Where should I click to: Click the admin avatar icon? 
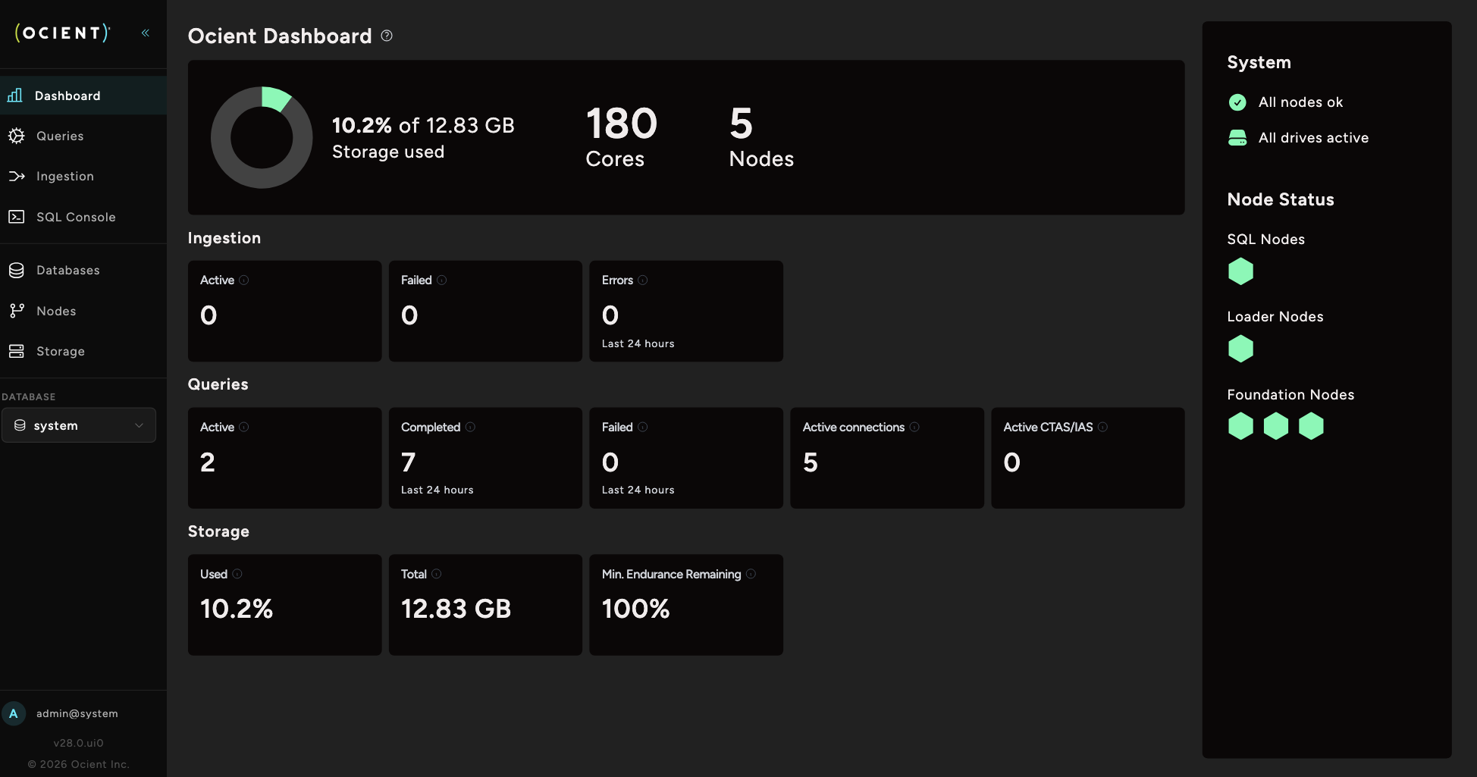click(14, 713)
